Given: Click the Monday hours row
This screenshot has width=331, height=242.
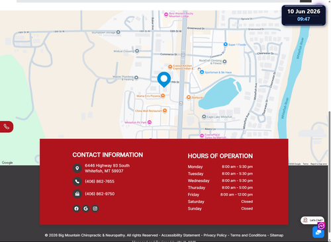Looking at the screenshot, I should click(x=220, y=167).
